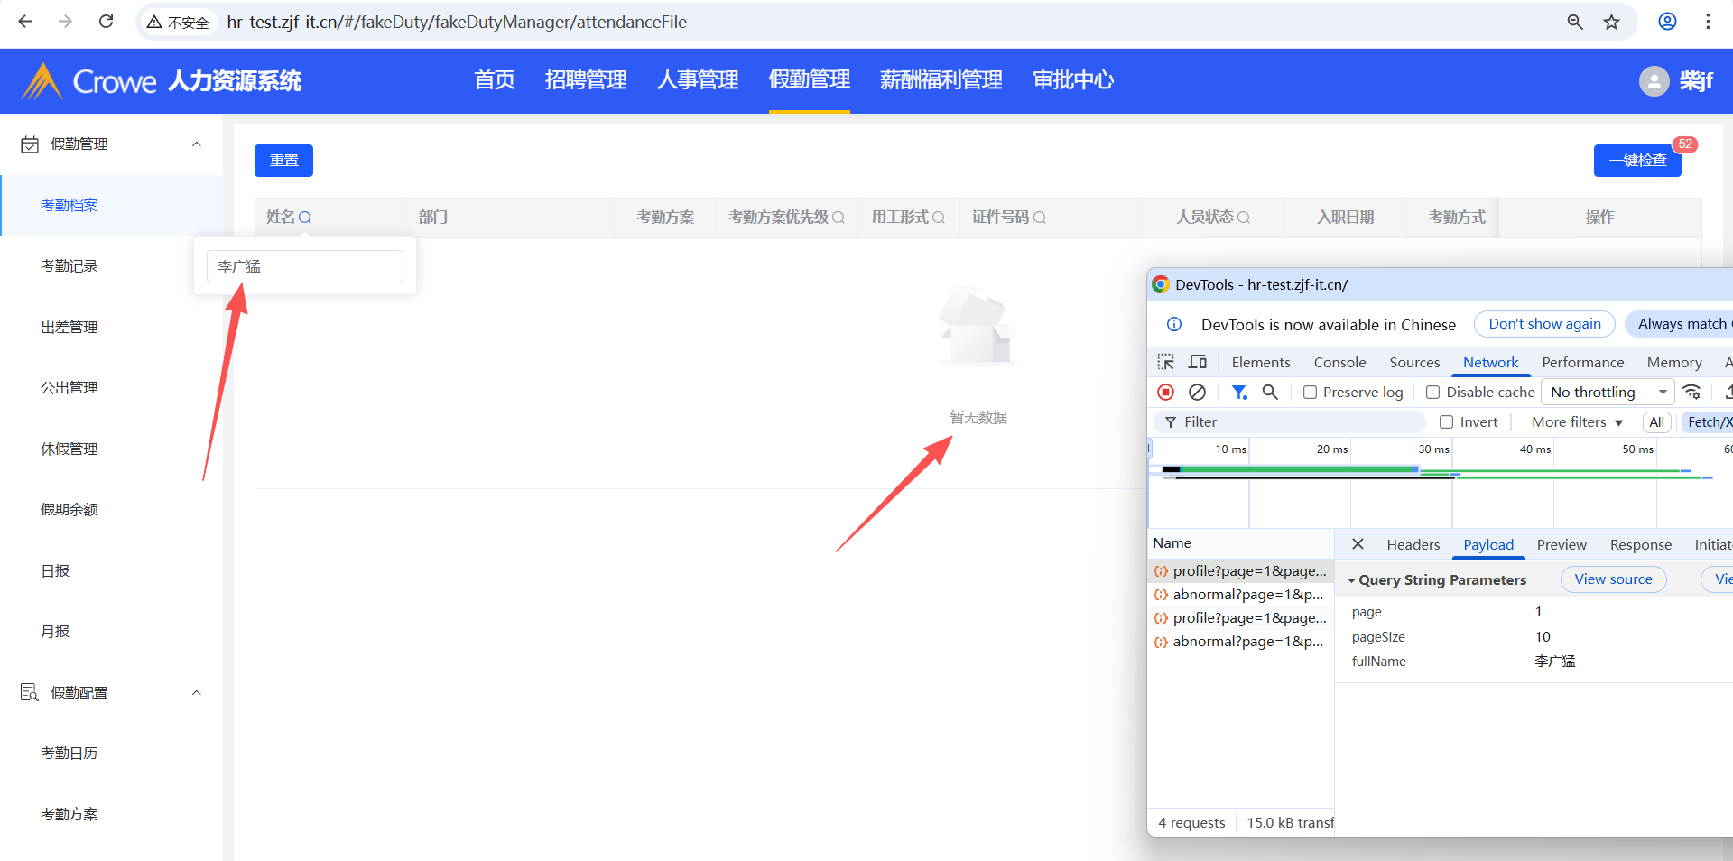This screenshot has height=861, width=1733.
Task: Click the clear network log icon
Action: (1197, 392)
